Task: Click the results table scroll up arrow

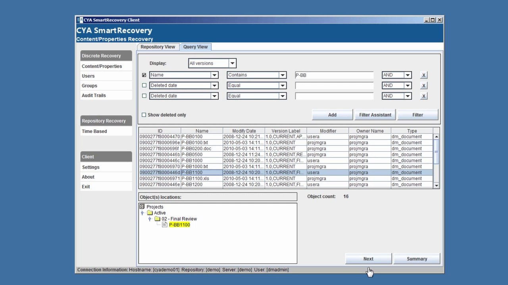Action: click(436, 137)
